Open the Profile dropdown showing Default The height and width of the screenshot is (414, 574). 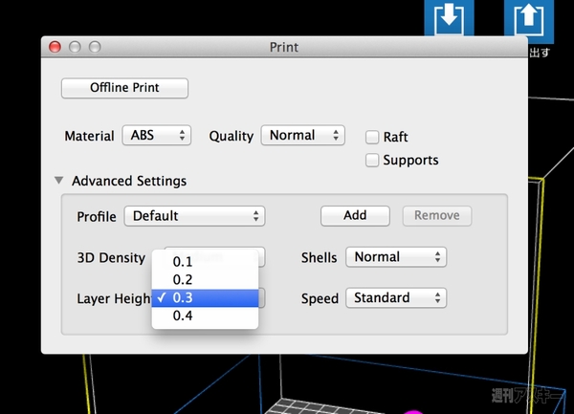(194, 216)
